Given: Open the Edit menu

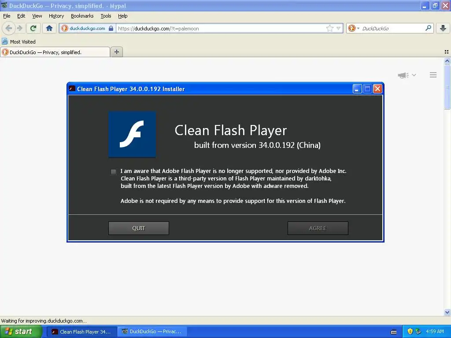Looking at the screenshot, I should (21, 16).
